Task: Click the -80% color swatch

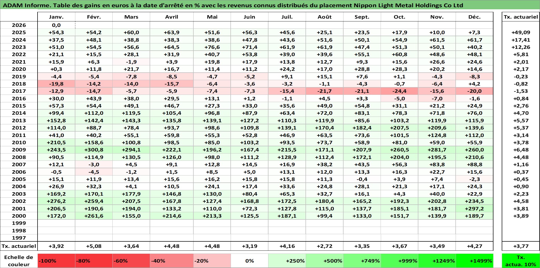Action: [x=94, y=261]
